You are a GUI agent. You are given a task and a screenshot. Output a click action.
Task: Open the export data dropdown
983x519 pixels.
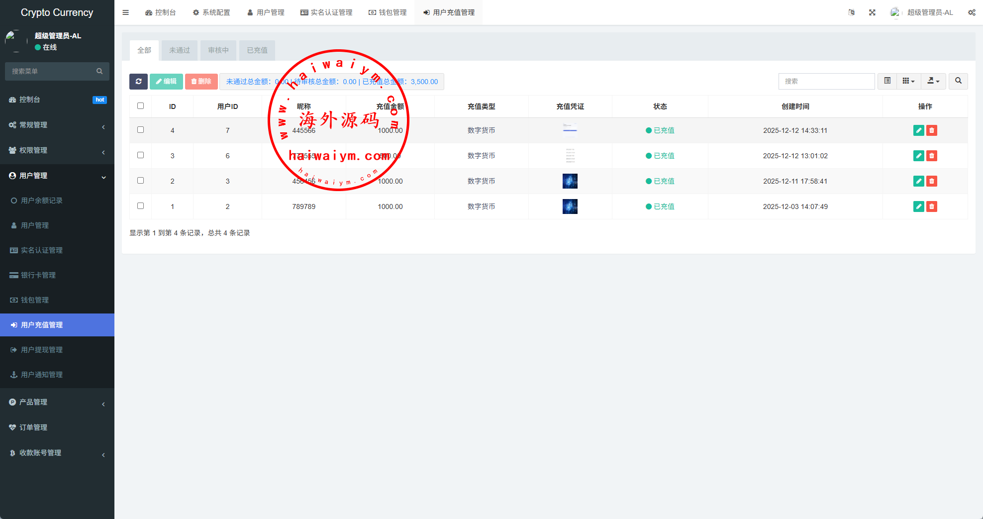933,81
